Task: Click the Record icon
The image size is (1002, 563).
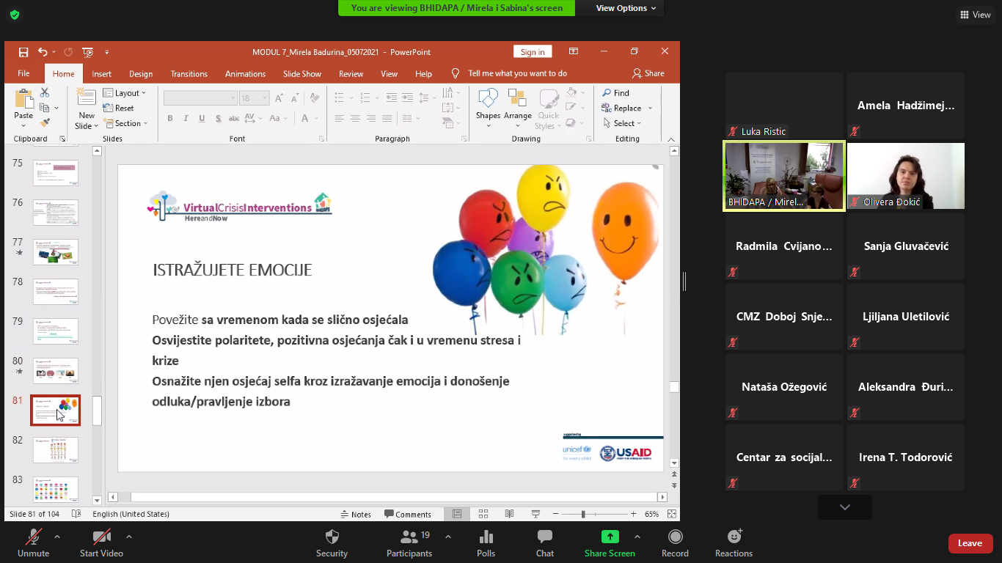Action: tap(675, 537)
